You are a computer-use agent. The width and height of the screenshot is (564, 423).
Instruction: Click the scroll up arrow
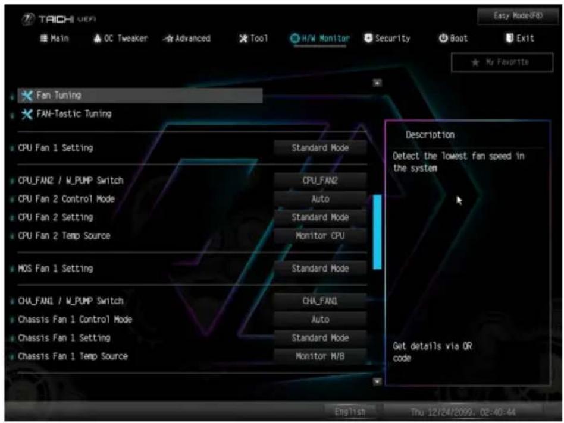click(377, 83)
